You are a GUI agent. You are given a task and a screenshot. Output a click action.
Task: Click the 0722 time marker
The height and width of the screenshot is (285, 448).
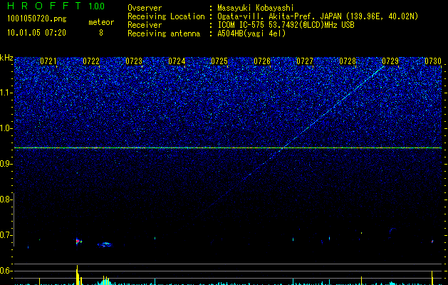(x=91, y=61)
